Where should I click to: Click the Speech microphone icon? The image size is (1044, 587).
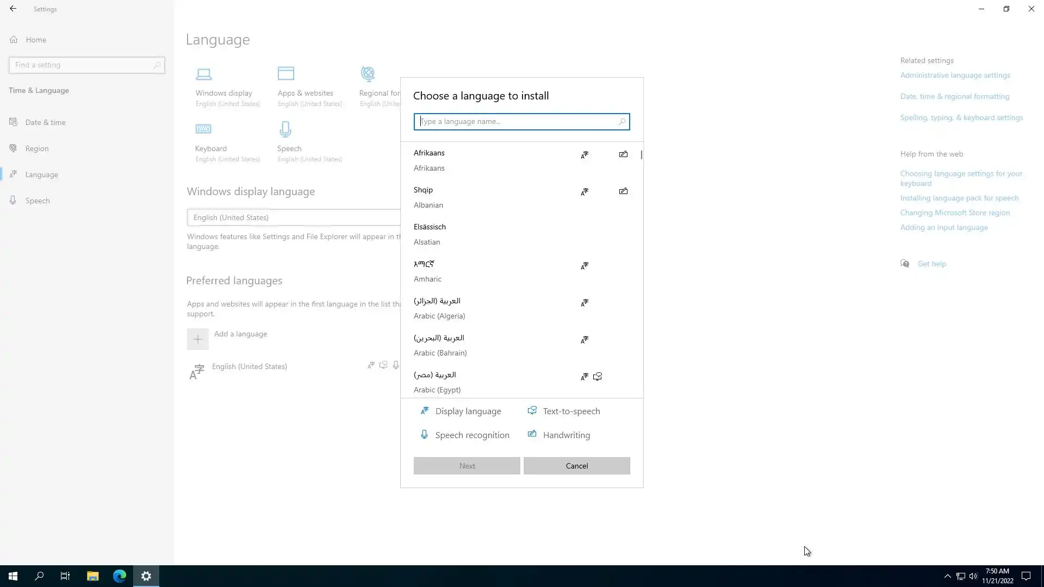click(x=285, y=129)
